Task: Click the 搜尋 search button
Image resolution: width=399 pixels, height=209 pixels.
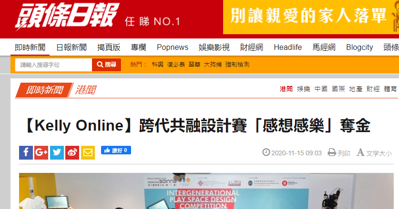Action: (107, 65)
